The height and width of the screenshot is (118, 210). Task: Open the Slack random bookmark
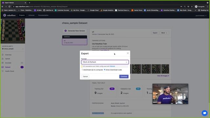coord(9,10)
